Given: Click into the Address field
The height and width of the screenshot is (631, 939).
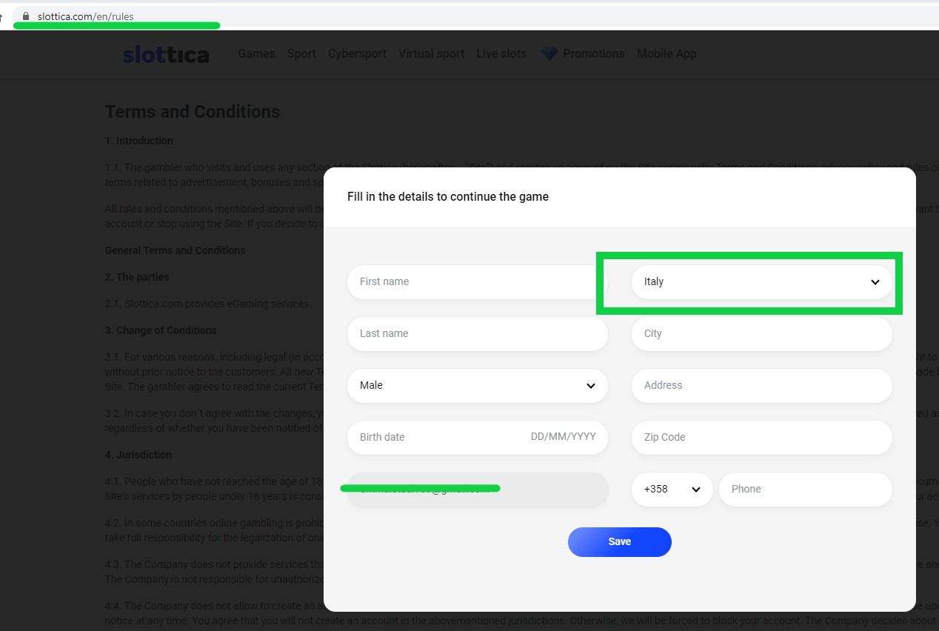Looking at the screenshot, I should click(x=761, y=386).
